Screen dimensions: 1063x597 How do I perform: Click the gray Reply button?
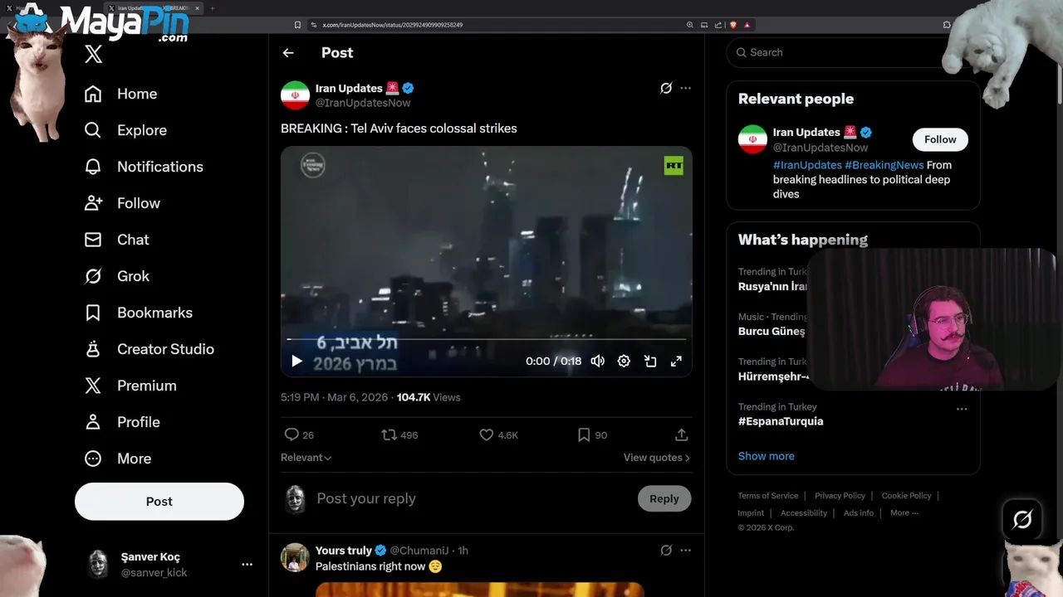pos(664,498)
